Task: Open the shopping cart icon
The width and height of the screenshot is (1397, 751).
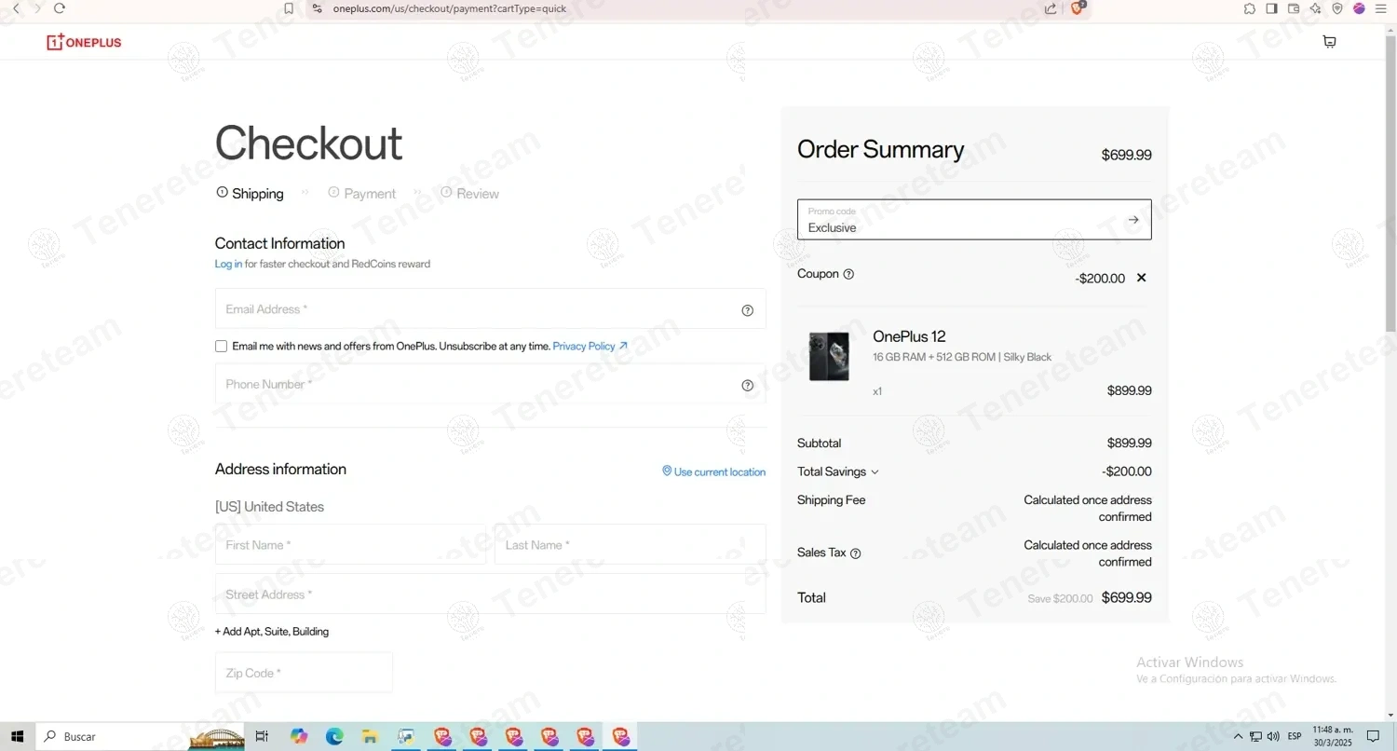Action: [1329, 42]
